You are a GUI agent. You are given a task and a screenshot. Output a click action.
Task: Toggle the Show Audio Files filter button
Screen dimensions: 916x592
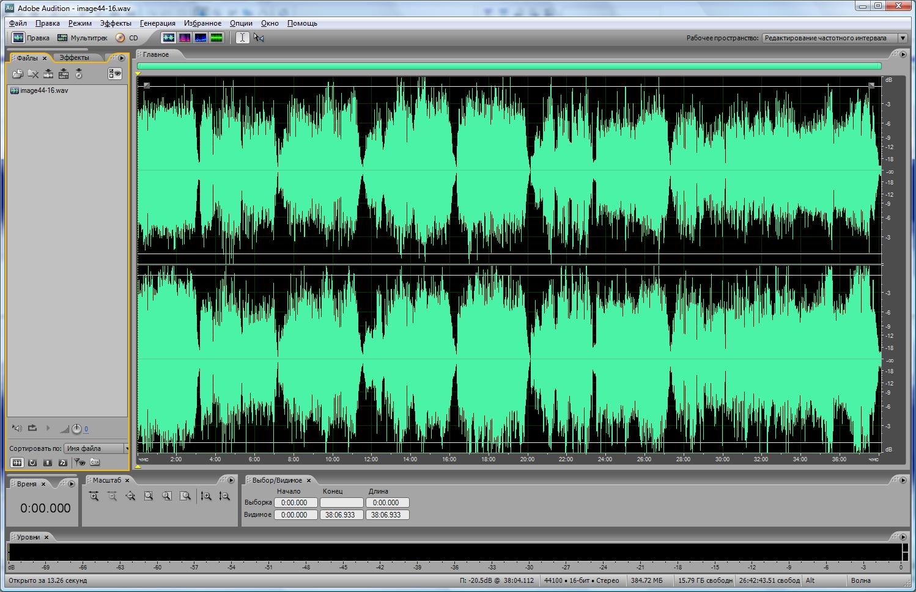17,462
